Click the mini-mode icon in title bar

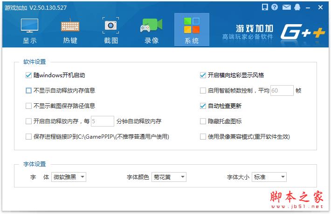(265, 7)
